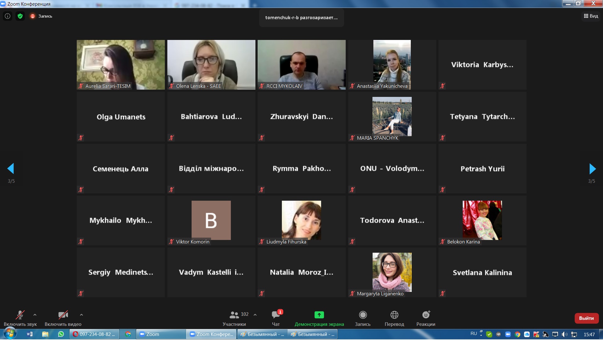Screen dimensions: 603x340
Task: Select the Svetlana Kalinina participant tile
Action: [x=483, y=272]
